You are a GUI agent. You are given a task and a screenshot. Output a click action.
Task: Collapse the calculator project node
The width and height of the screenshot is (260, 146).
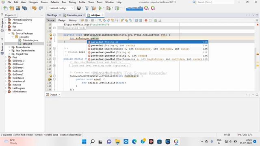[6, 30]
